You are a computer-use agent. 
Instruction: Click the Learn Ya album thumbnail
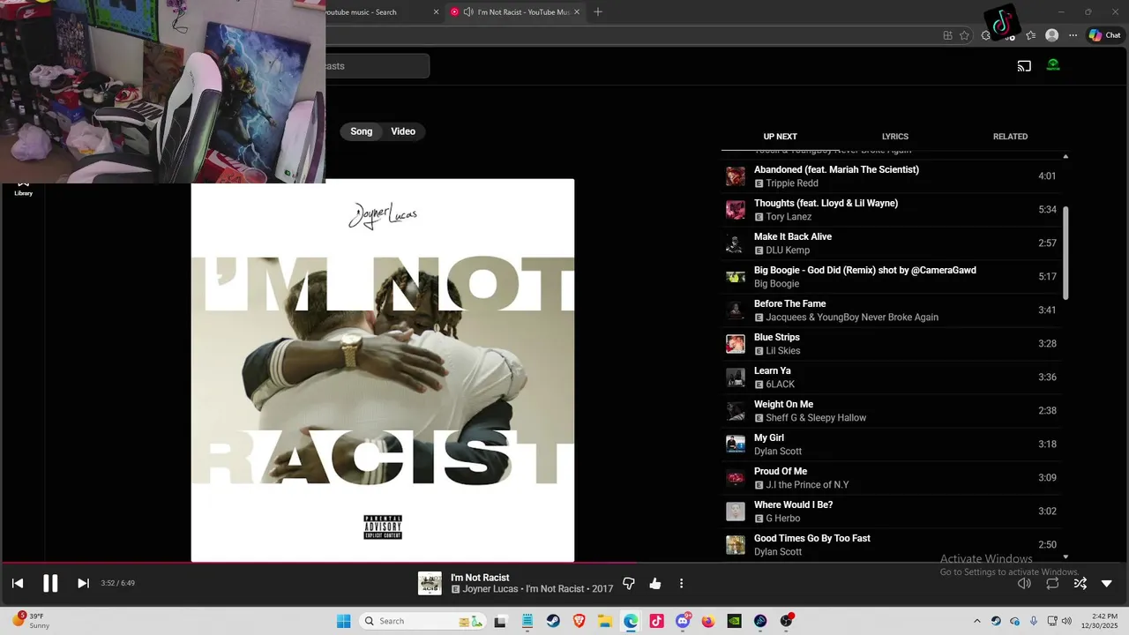[735, 377]
